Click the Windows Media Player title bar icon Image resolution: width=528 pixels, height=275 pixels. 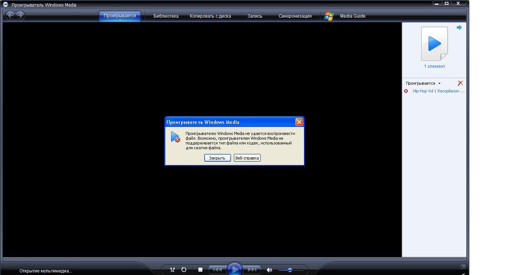pyautogui.click(x=5, y=5)
